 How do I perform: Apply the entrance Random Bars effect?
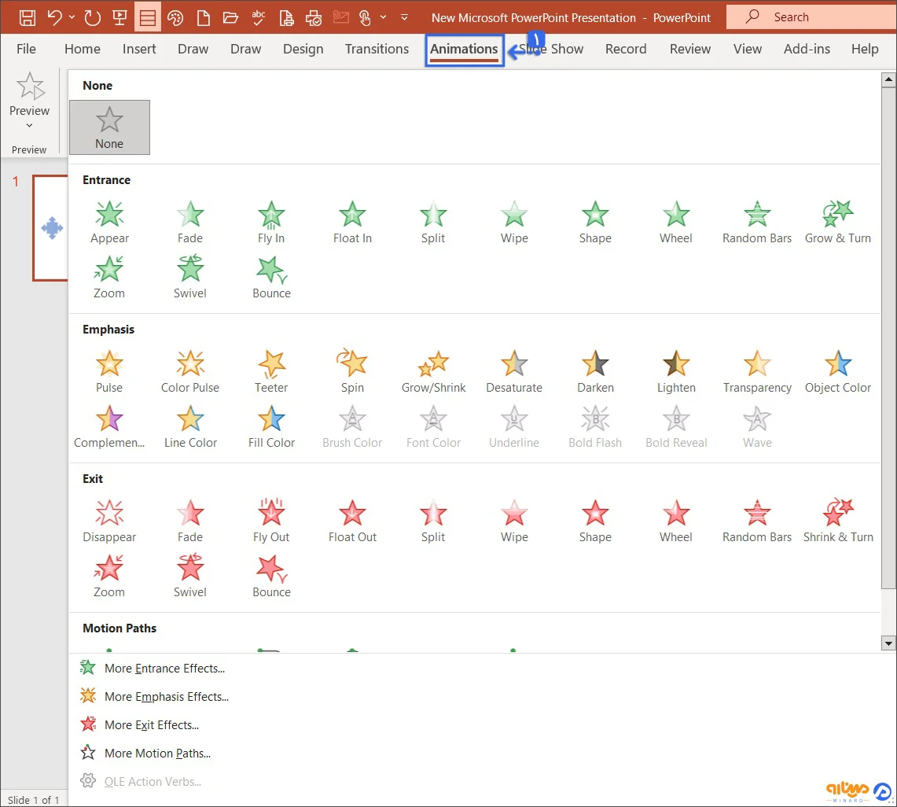(x=757, y=223)
